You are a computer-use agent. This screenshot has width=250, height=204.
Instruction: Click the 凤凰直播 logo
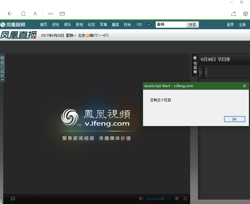click(x=18, y=35)
